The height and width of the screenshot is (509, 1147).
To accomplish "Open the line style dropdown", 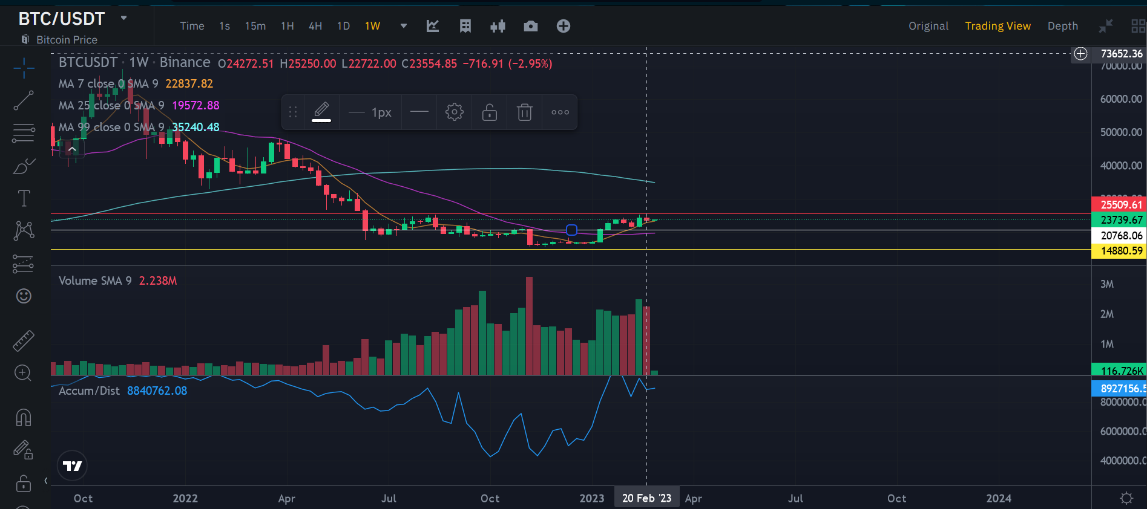I will tap(419, 112).
